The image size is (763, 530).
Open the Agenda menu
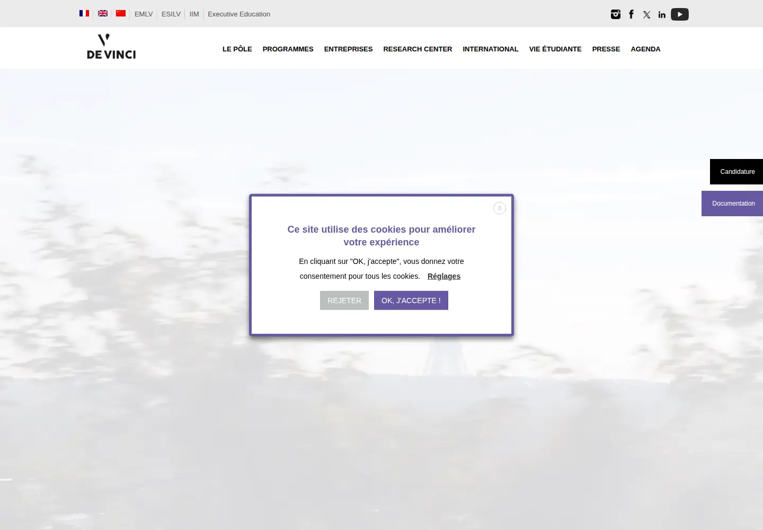(x=645, y=49)
